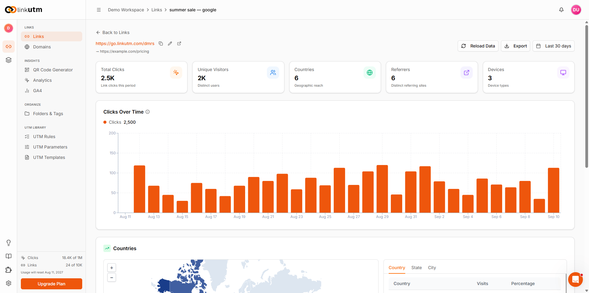Zoom in on the countries map
The height and width of the screenshot is (293, 589).
click(x=112, y=268)
